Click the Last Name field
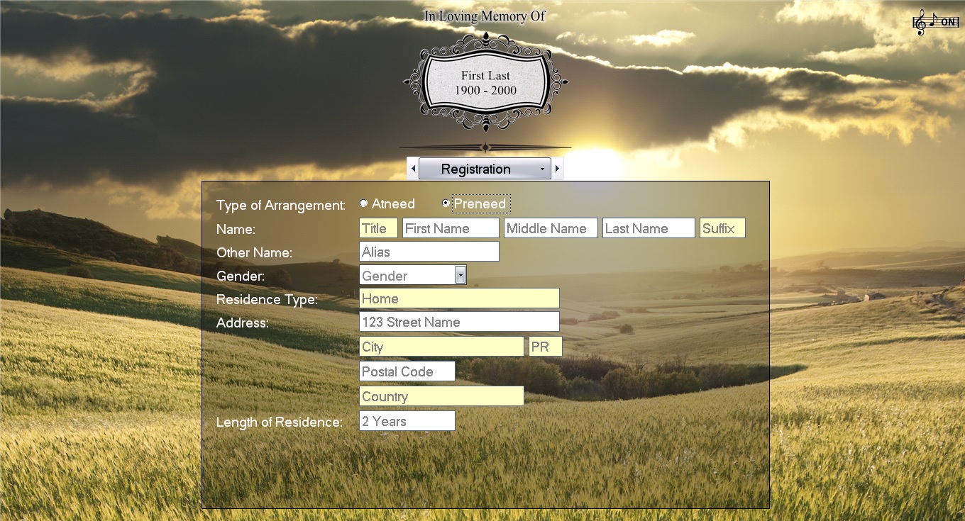Screen dimensions: 965x521 (x=649, y=228)
